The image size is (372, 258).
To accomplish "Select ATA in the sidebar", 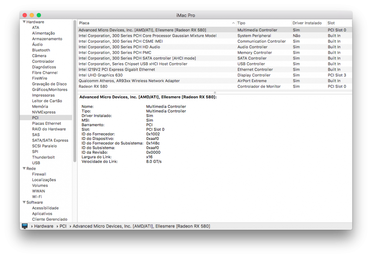I will pyautogui.click(x=36, y=27).
